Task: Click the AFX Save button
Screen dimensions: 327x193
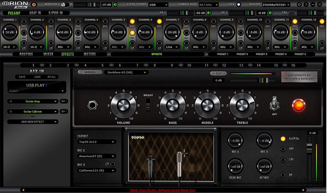Action: coord(22,77)
